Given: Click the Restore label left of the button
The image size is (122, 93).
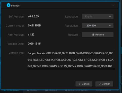Looking at the screenshot, I should click(x=74, y=35).
